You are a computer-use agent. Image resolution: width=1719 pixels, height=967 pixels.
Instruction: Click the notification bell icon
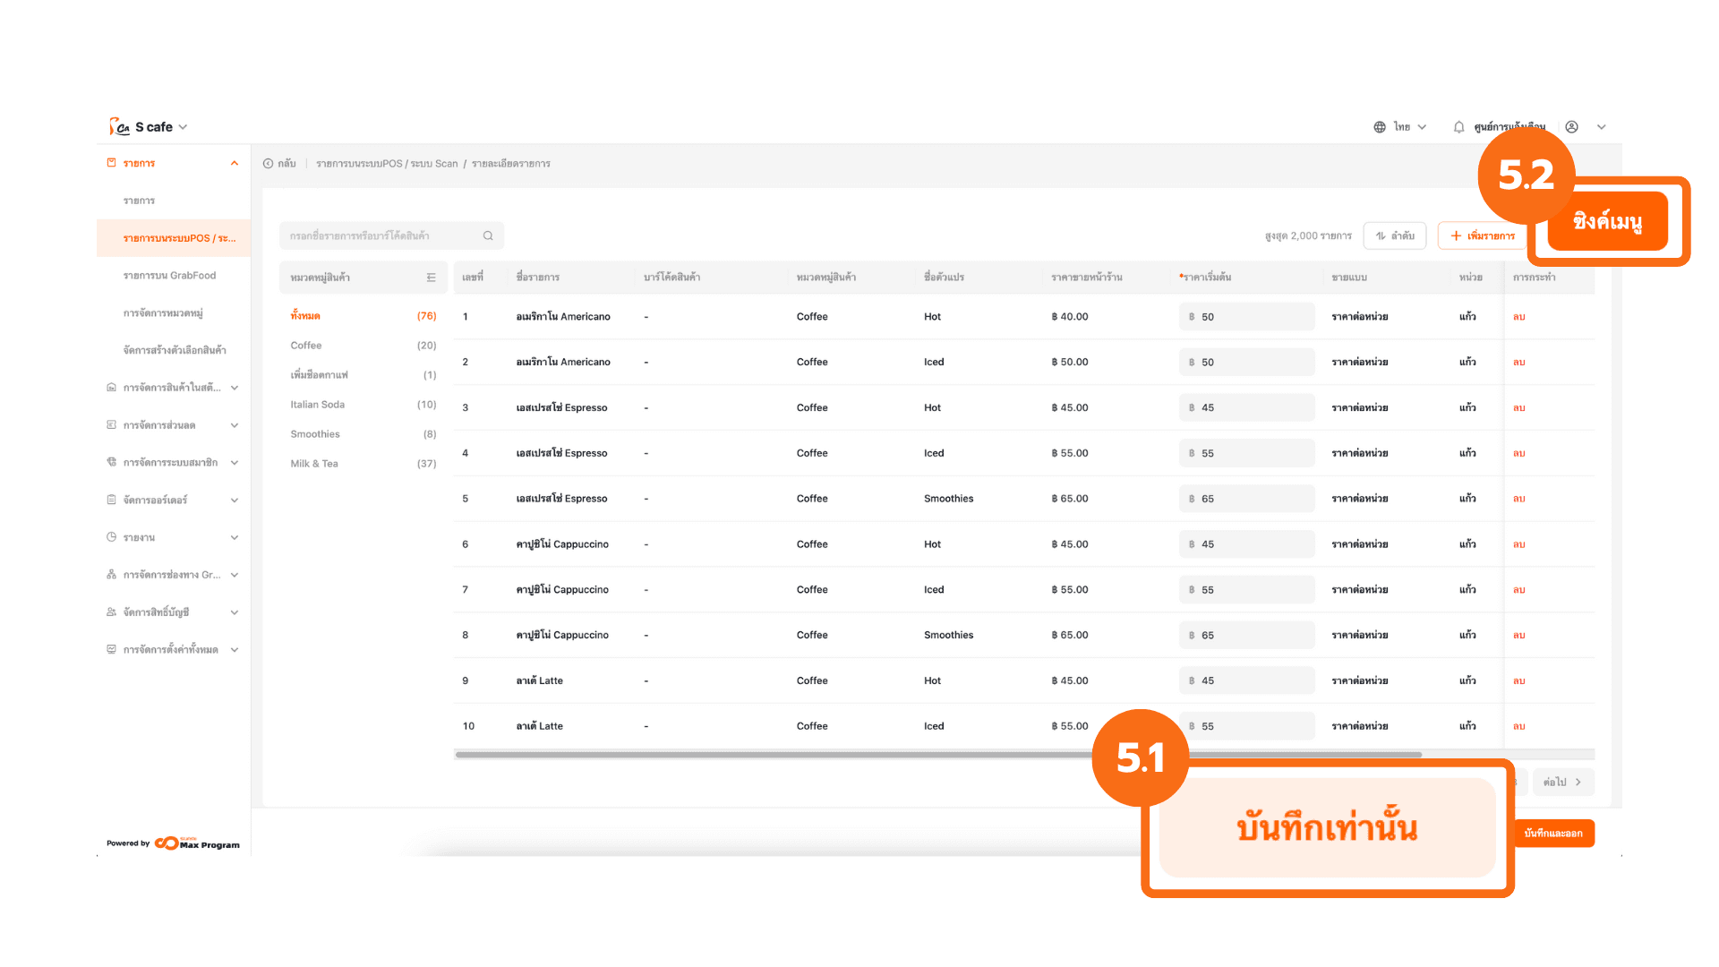click(x=1458, y=127)
